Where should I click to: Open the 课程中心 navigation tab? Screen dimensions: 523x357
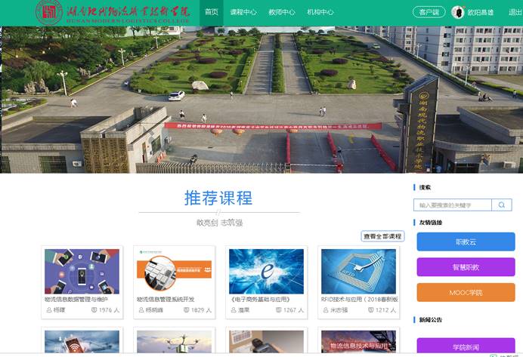(x=243, y=12)
